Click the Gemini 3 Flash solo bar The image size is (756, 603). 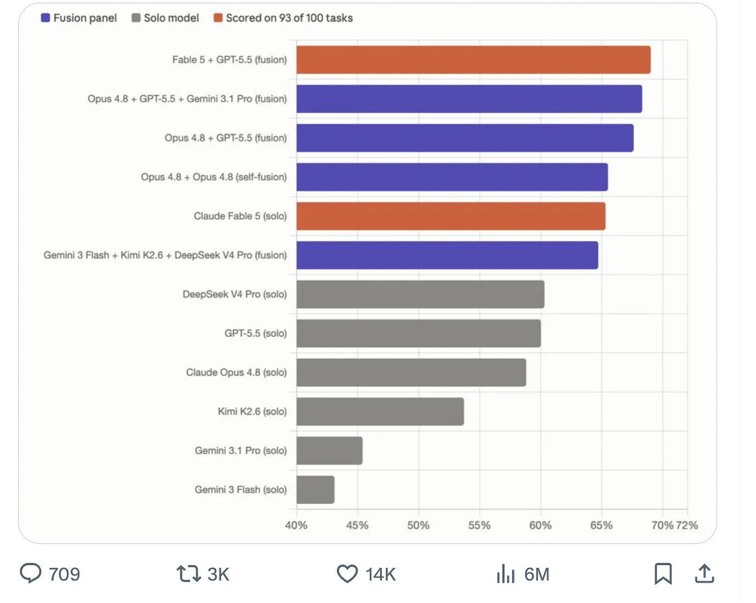(x=315, y=489)
